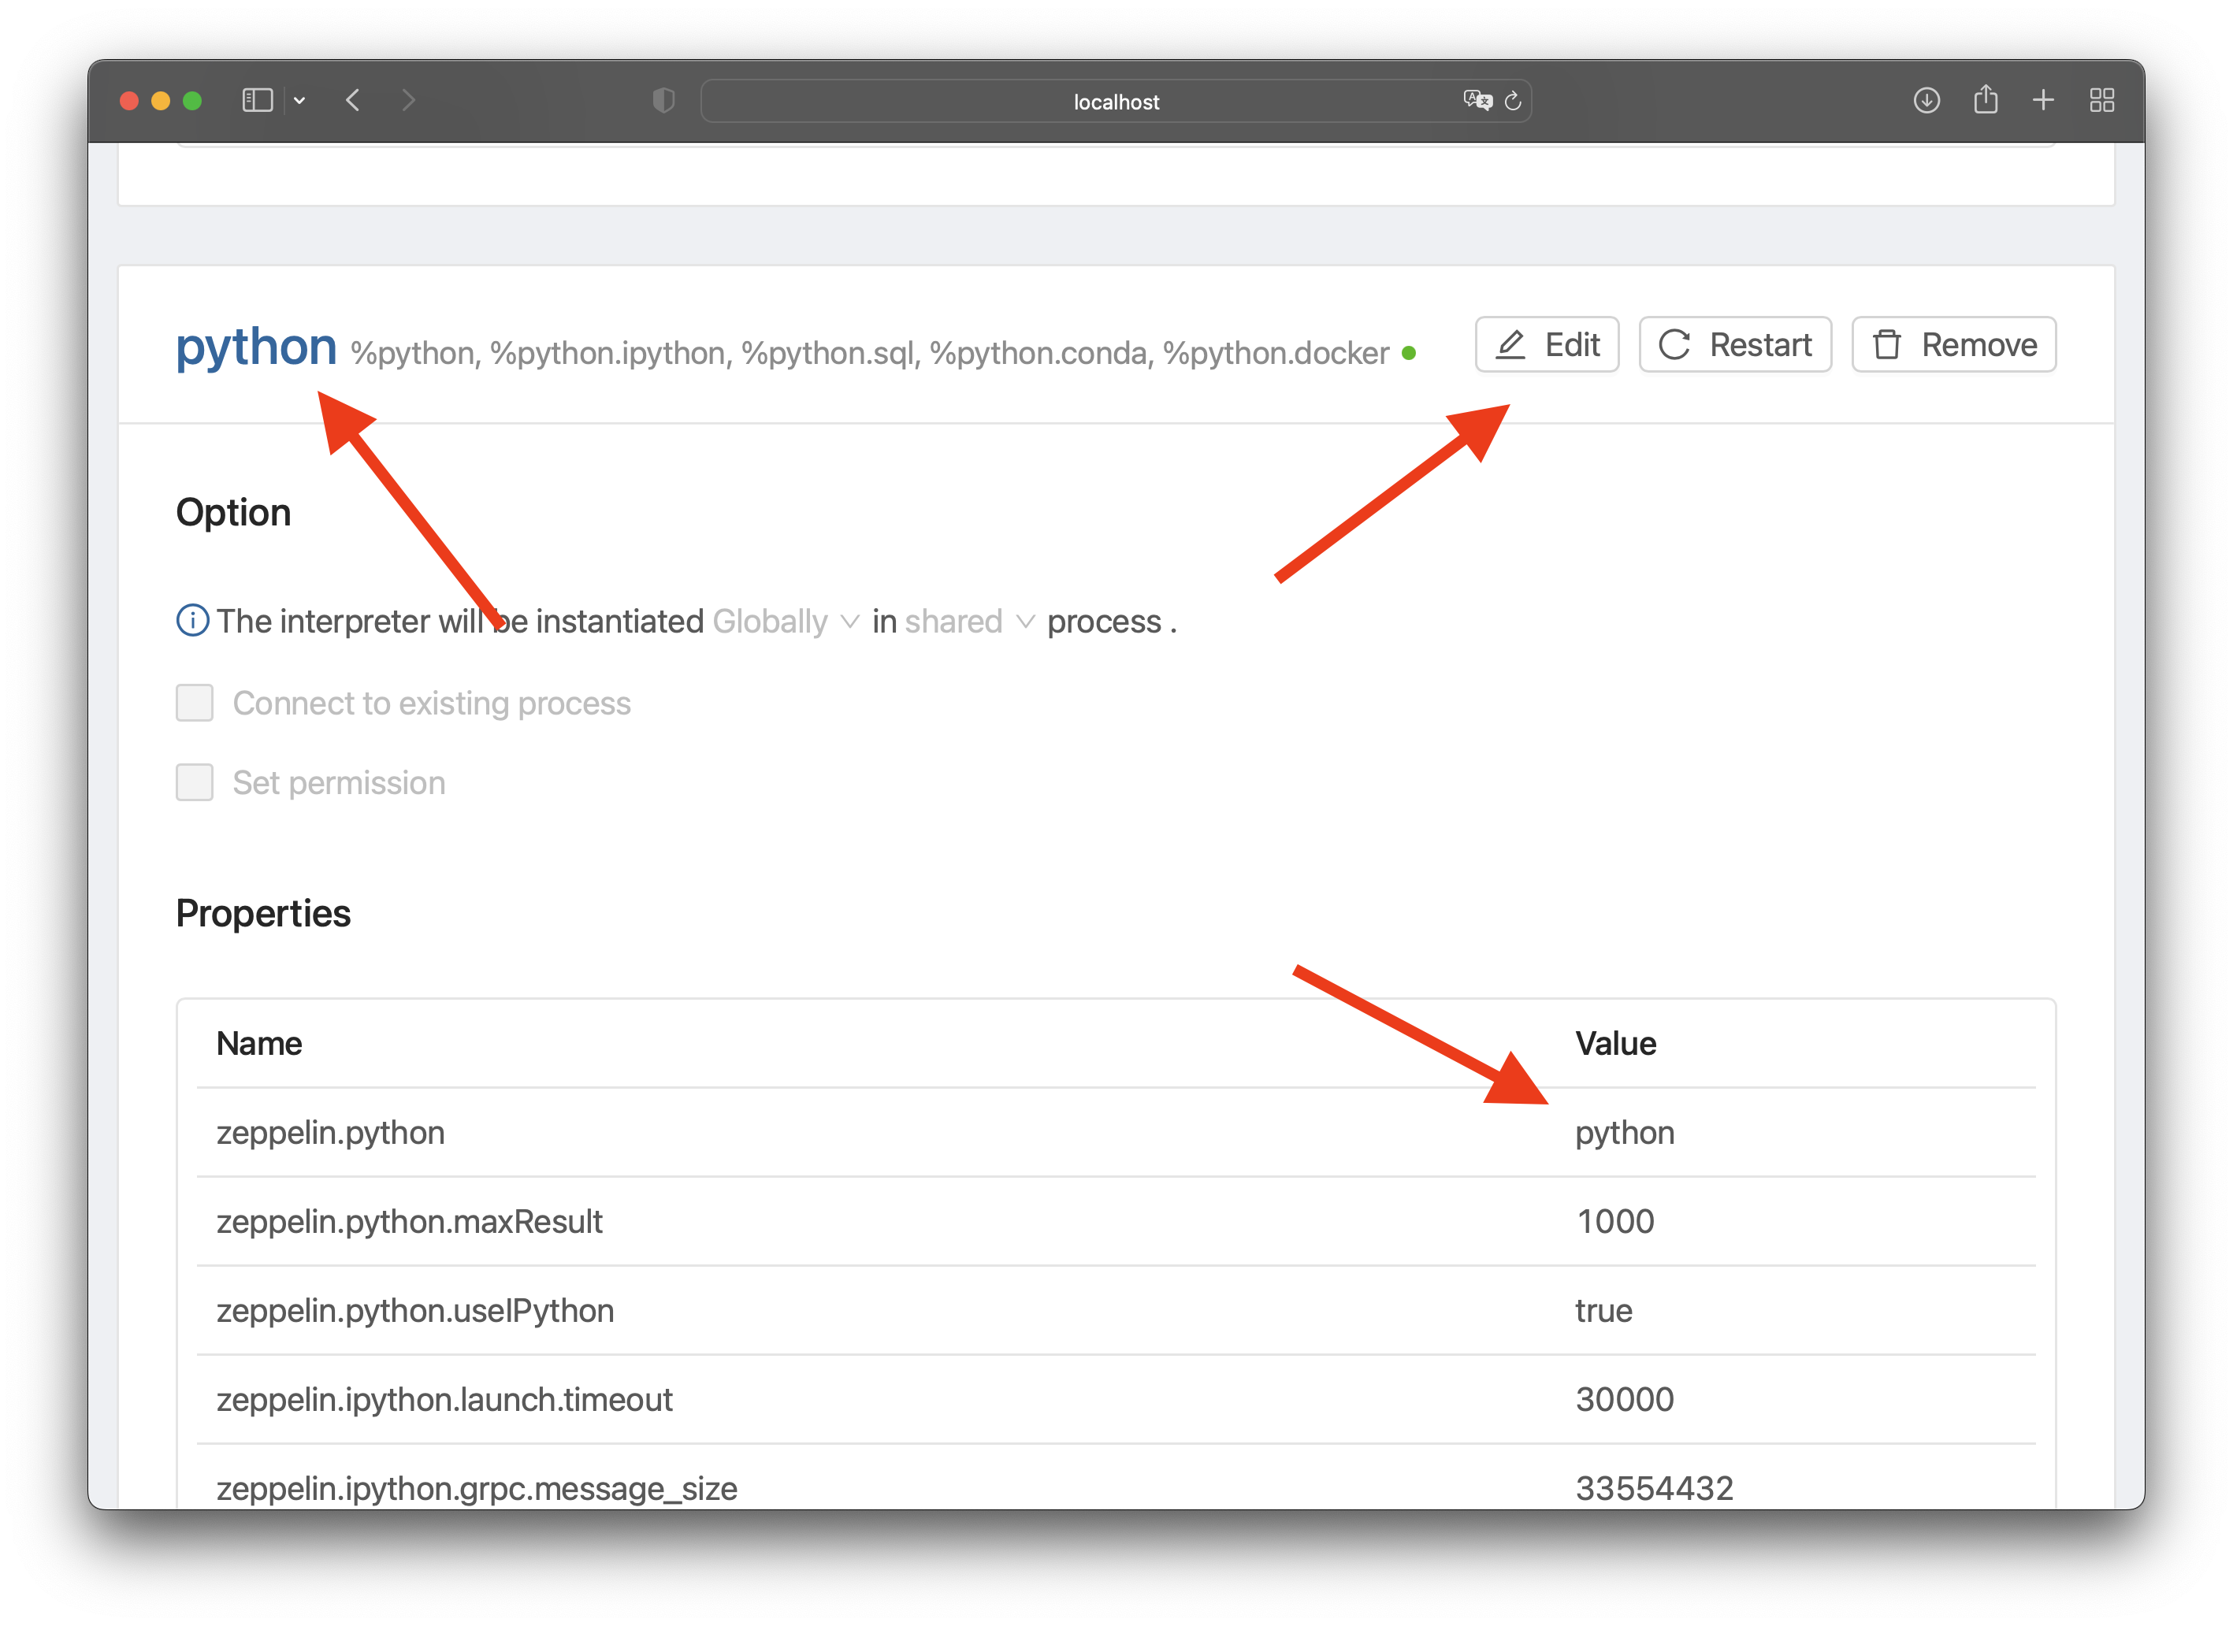
Task: Open the sidebar options chevron menu
Action: (299, 100)
